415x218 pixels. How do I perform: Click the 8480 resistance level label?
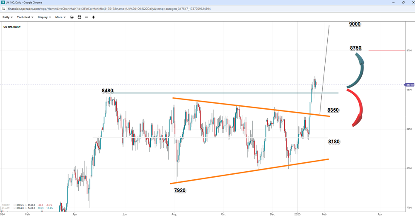pos(107,91)
